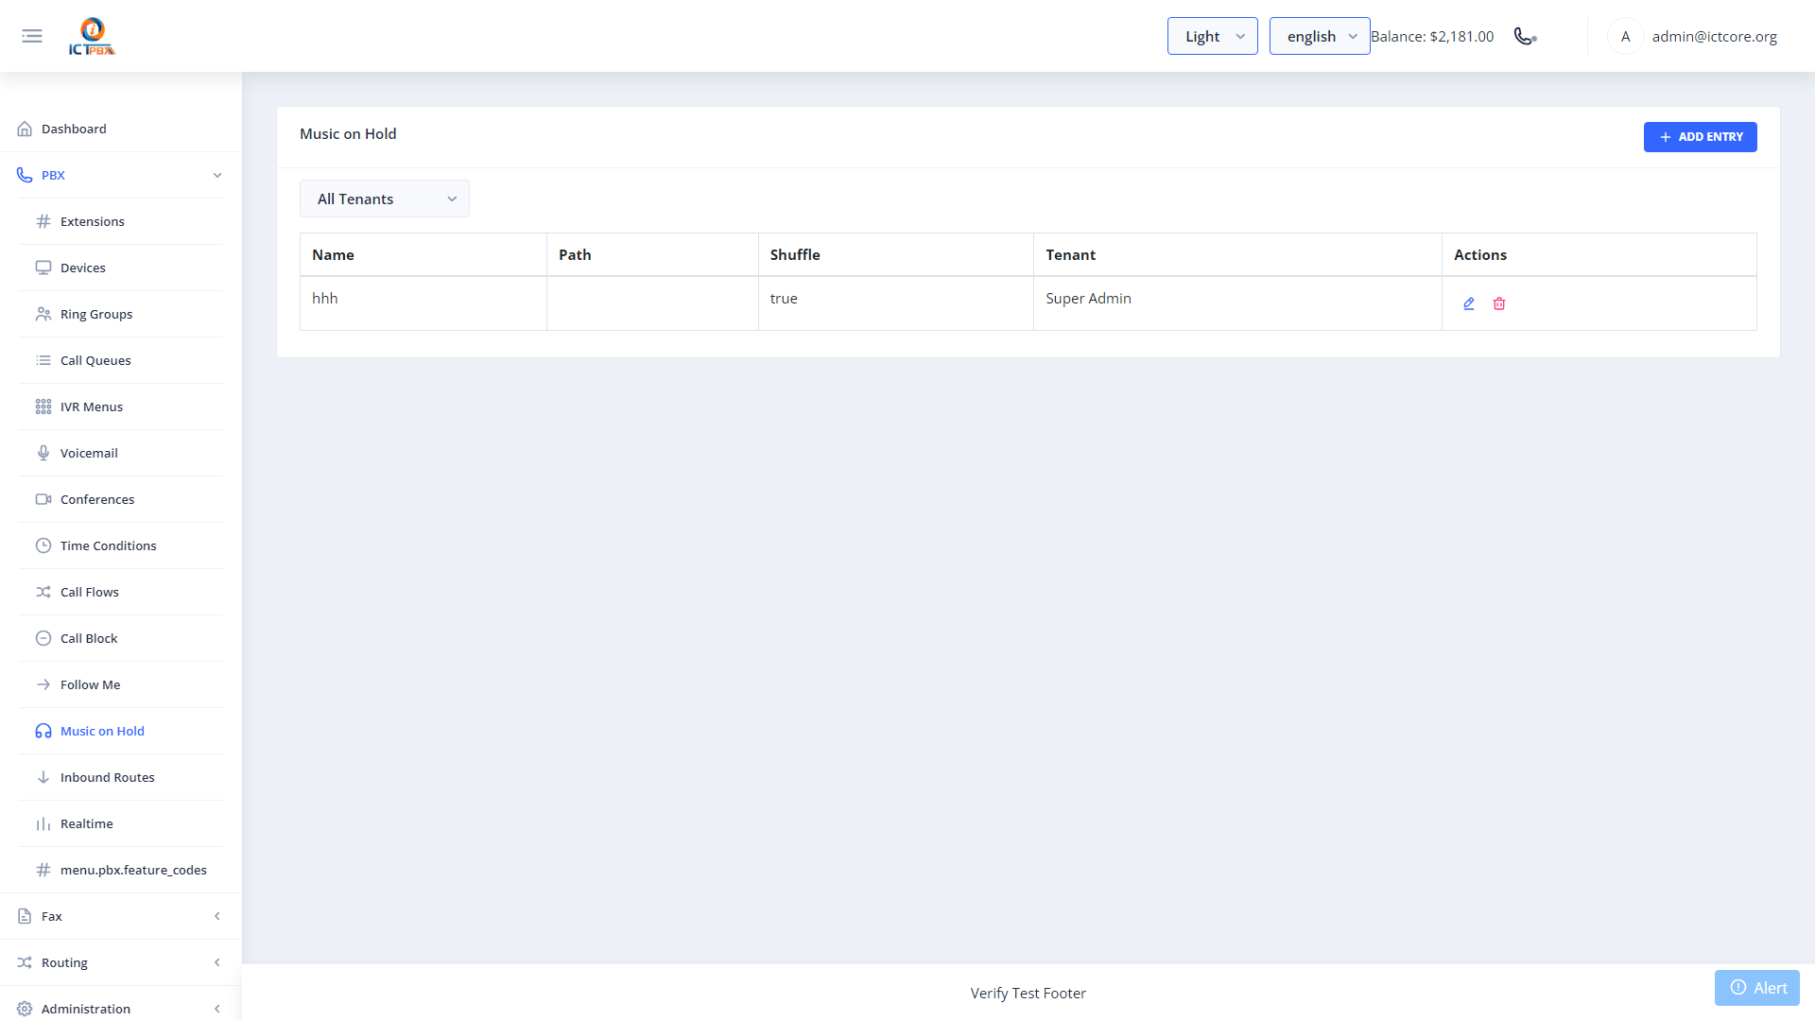Click the Extensions hash icon

click(43, 221)
